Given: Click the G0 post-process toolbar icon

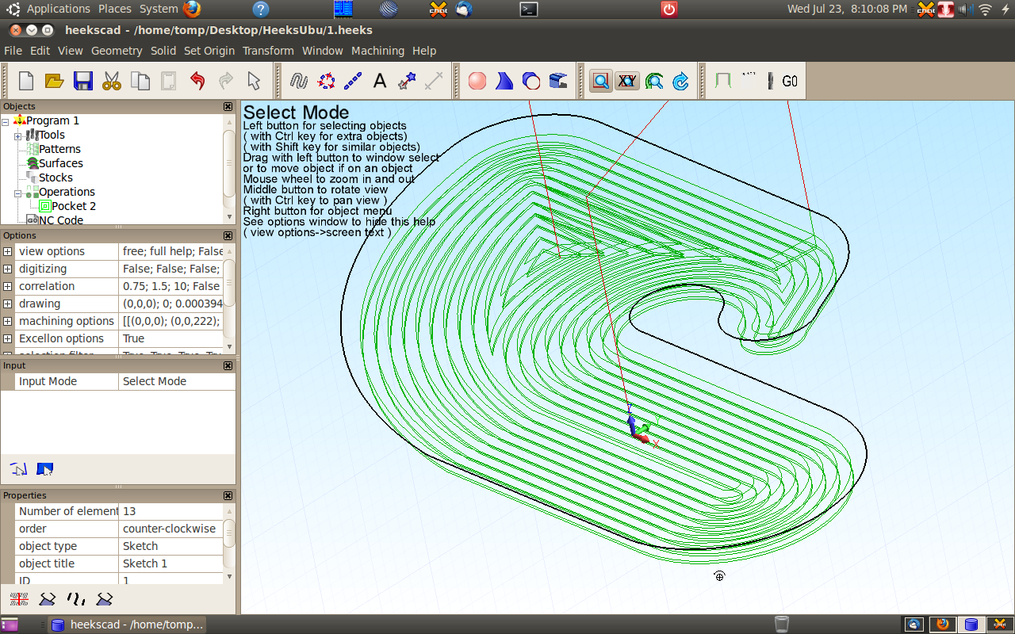Looking at the screenshot, I should [x=790, y=81].
